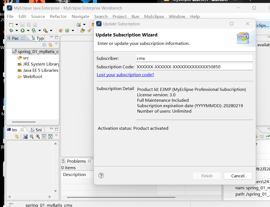Image resolution: width=270 pixels, height=207 pixels.
Task: Open the New wizard dropdown arrow
Action: 17,24
